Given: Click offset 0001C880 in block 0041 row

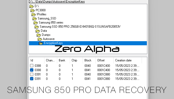Looking at the screenshot, I should pyautogui.click(x=104, y=79).
